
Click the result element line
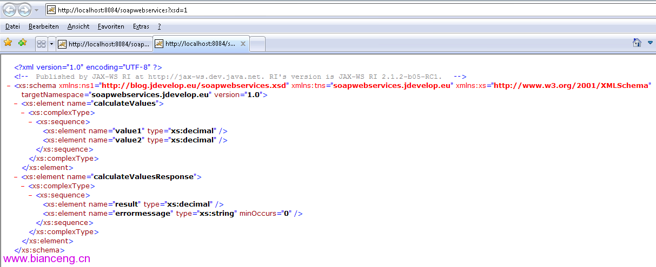point(133,204)
